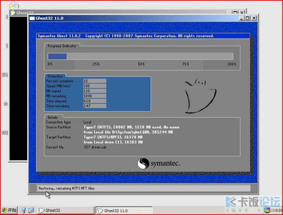
Task: Click the Time remaining value field
Action: click(x=95, y=106)
